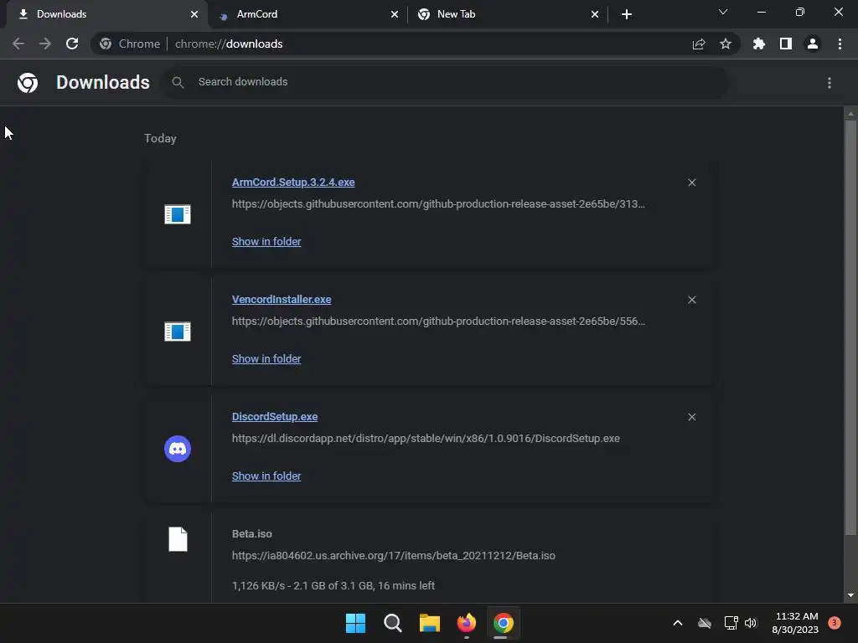
Task: Click the scrollbar down arrow
Action: tap(850, 595)
